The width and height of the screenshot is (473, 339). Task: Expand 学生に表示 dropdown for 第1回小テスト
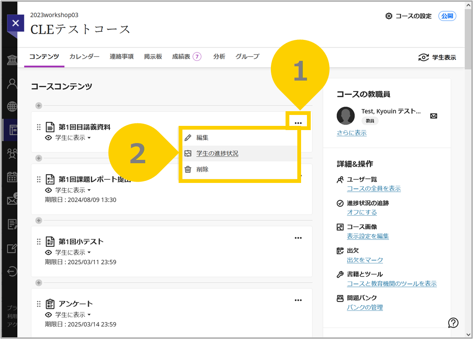coord(73,253)
